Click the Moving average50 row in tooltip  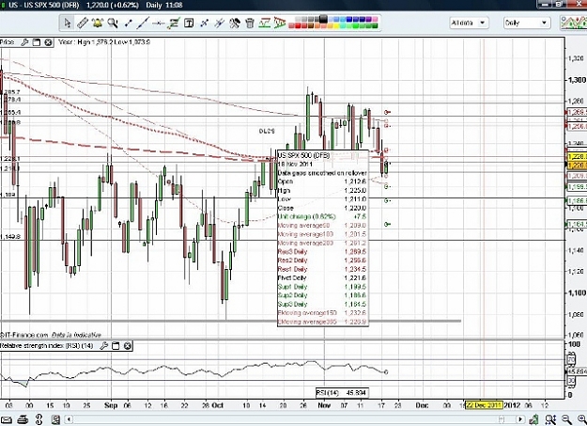pyautogui.click(x=322, y=226)
